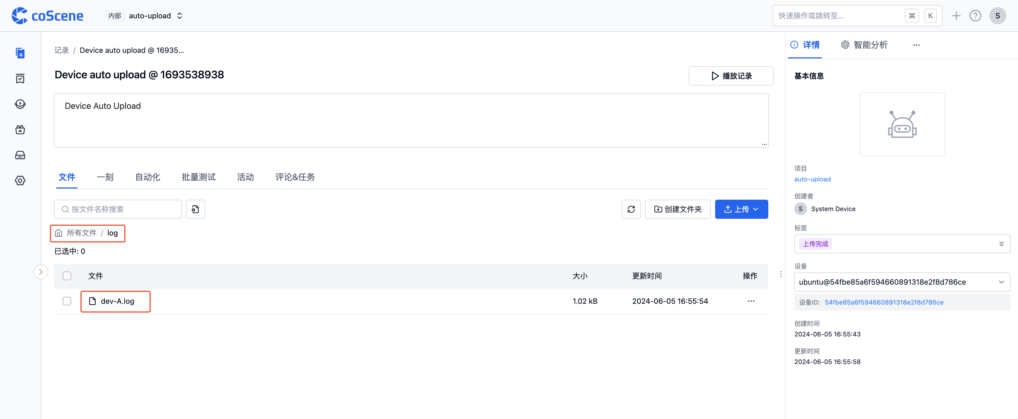1018x419 pixels.
Task: Click the 大小 column header
Action: pos(580,276)
